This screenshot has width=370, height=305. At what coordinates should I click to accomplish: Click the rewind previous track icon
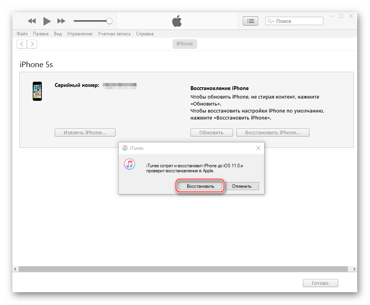(32, 21)
